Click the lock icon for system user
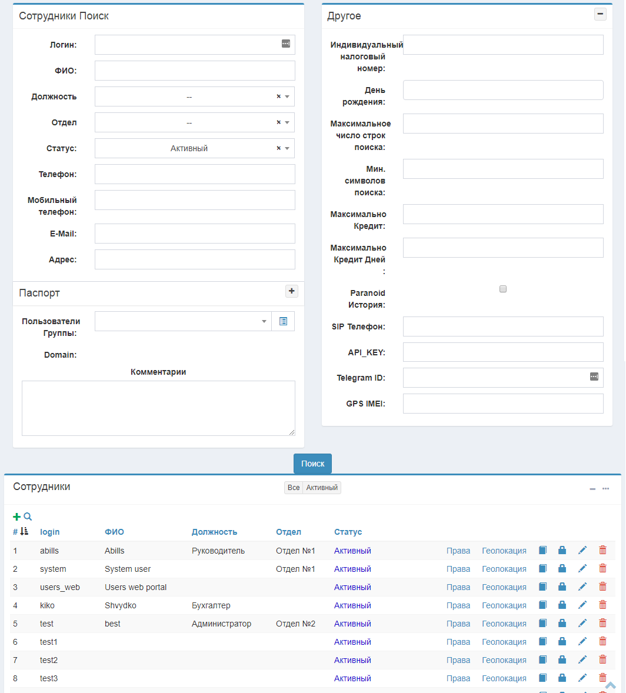Viewport: 626px width, 693px height. point(562,569)
